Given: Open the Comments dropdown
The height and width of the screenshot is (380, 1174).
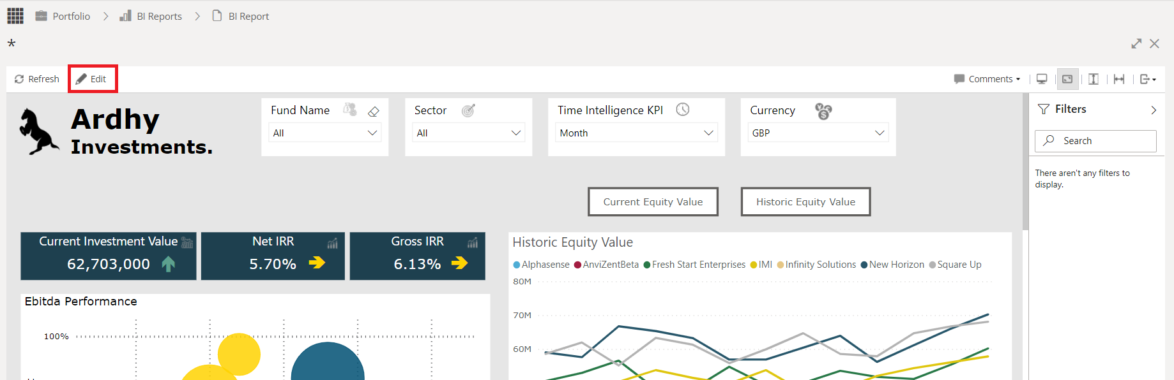Looking at the screenshot, I should [987, 79].
